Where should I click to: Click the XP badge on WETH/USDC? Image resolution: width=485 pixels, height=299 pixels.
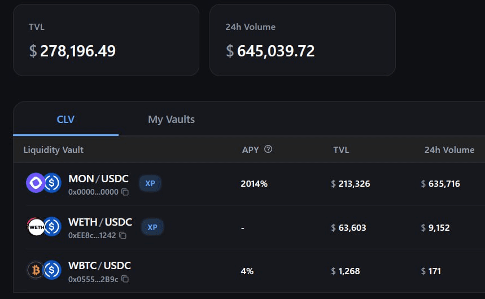(152, 227)
